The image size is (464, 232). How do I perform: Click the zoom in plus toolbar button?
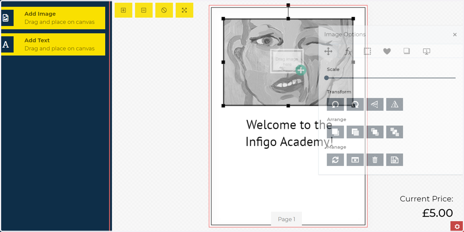[x=123, y=10]
